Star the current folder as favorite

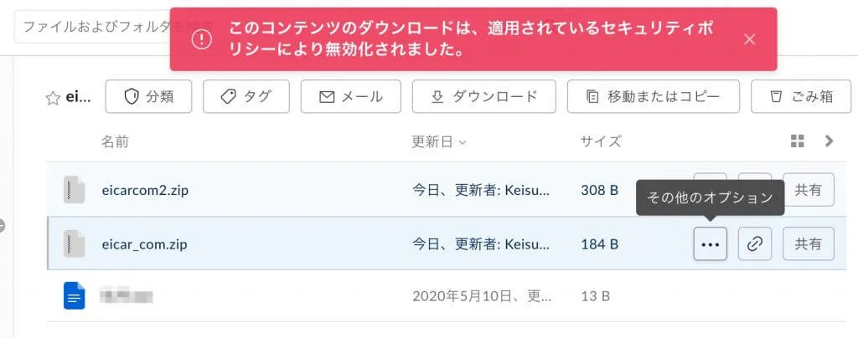[53, 97]
